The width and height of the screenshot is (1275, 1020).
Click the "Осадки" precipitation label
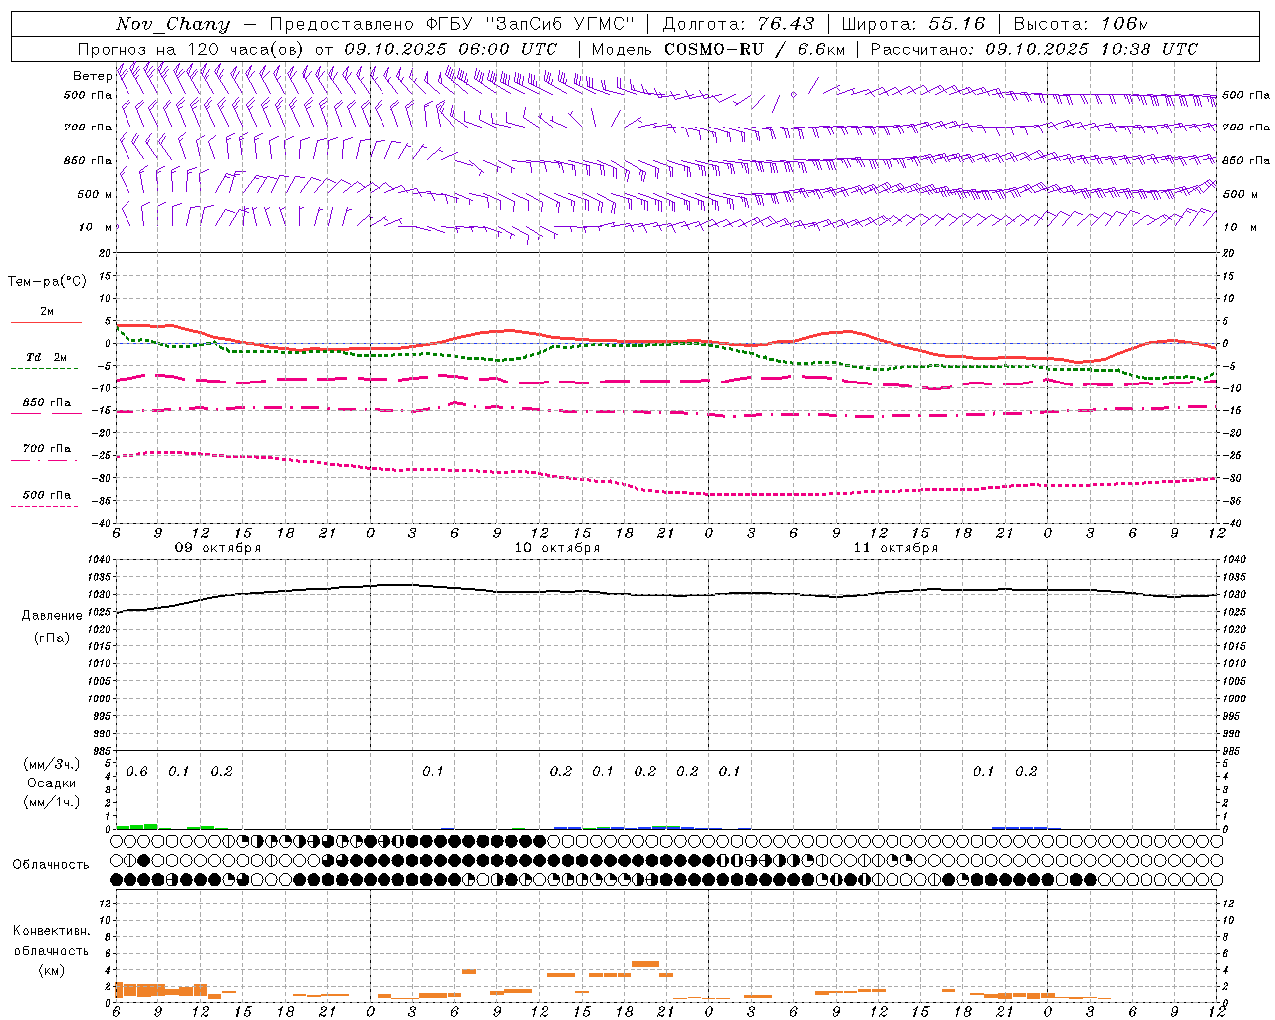[x=52, y=783]
